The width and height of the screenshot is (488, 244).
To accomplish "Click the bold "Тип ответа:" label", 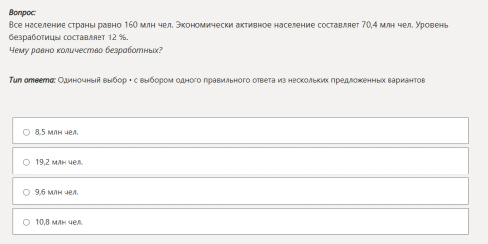I will tap(33, 80).
